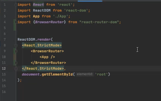Click line number 3 in the gutter
The width and height of the screenshot is (161, 101).
[5, 16]
